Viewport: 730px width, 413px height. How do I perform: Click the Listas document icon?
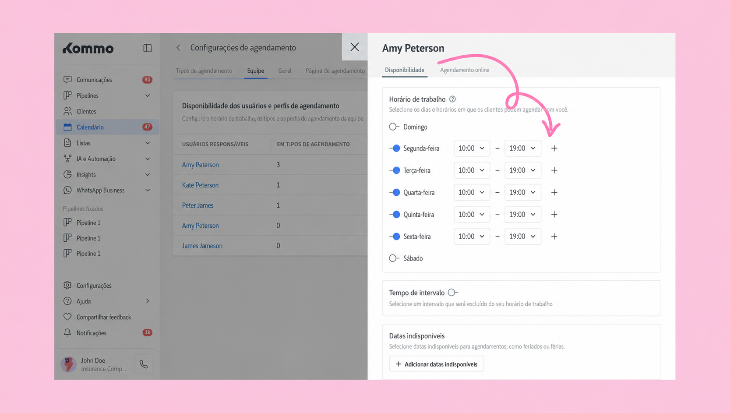click(67, 143)
